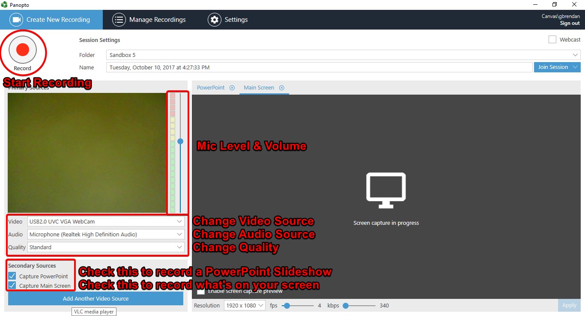Viewport: 585px width, 316px height.
Task: Adjust the fps slider
Action: [x=287, y=306]
